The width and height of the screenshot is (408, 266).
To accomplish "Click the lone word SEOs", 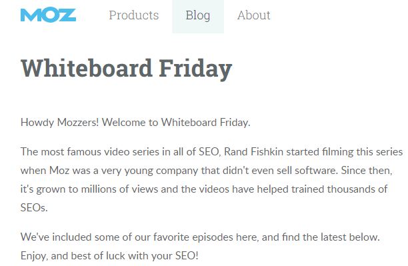I will pos(34,208).
